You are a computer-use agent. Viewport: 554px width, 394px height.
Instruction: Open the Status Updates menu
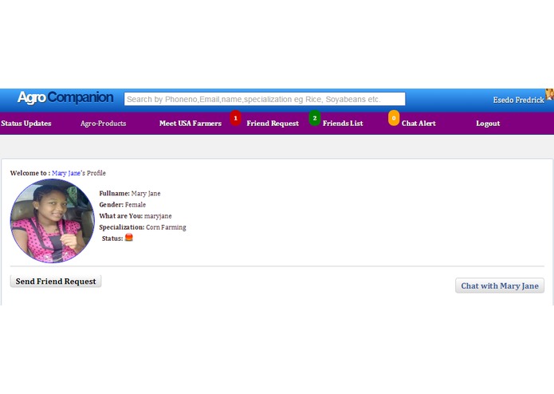26,124
